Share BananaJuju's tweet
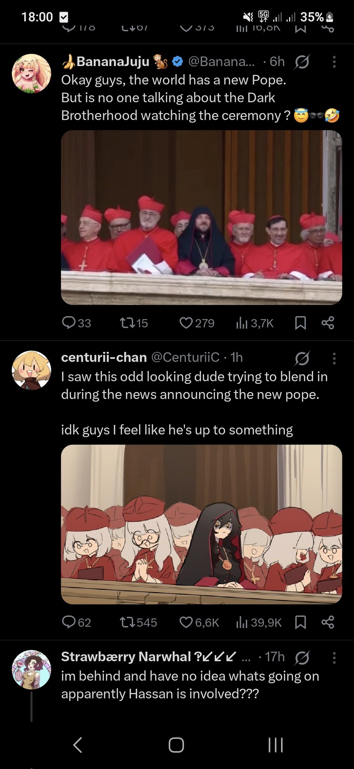This screenshot has height=769, width=354. 328,323
